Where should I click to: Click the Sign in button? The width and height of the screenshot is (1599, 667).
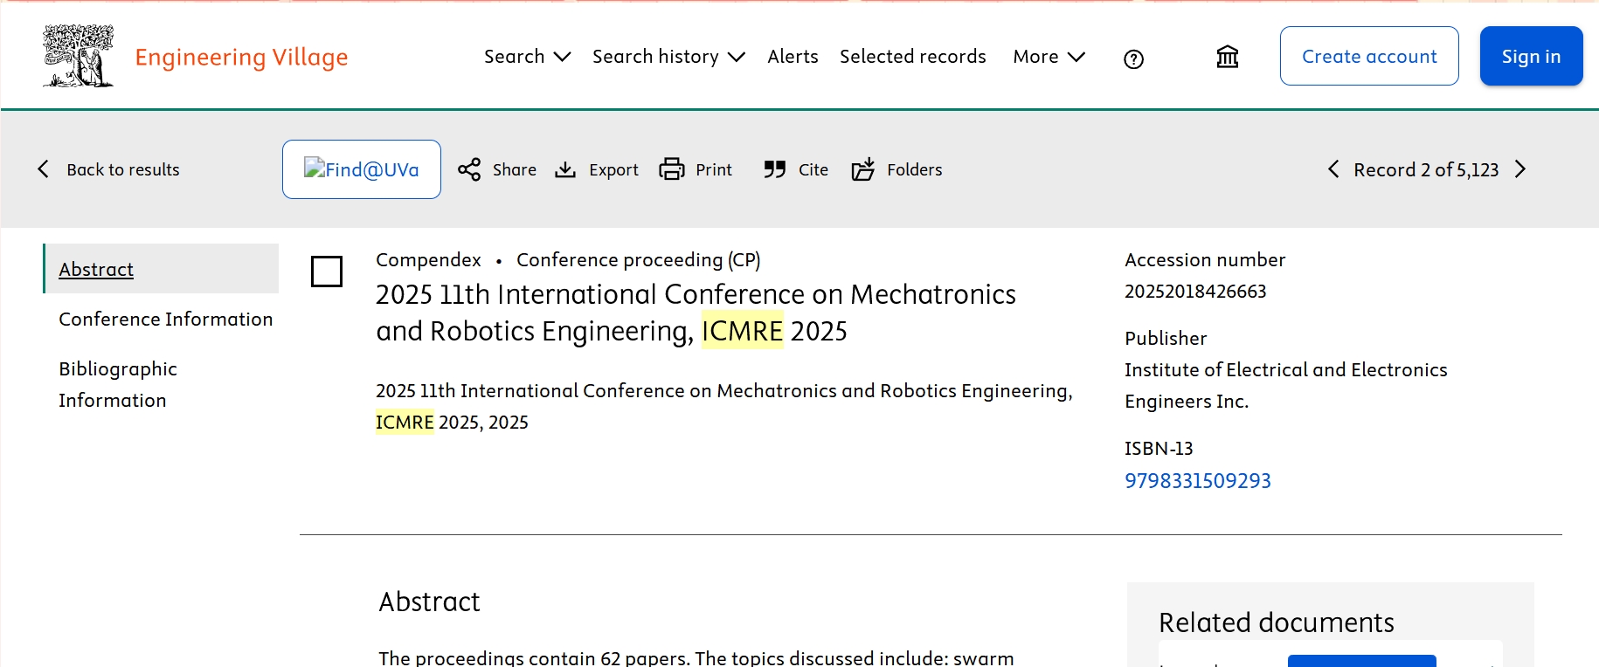(x=1531, y=56)
